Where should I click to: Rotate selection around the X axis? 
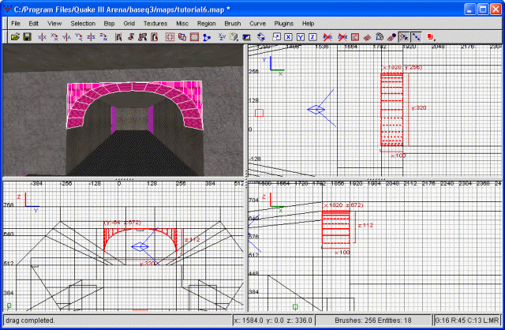(x=54, y=37)
